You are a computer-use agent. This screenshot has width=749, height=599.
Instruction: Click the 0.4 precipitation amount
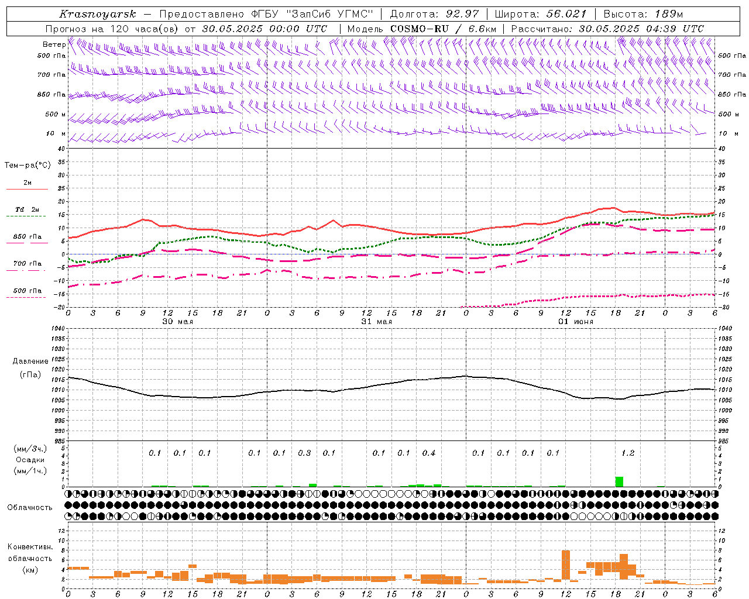pyautogui.click(x=429, y=453)
